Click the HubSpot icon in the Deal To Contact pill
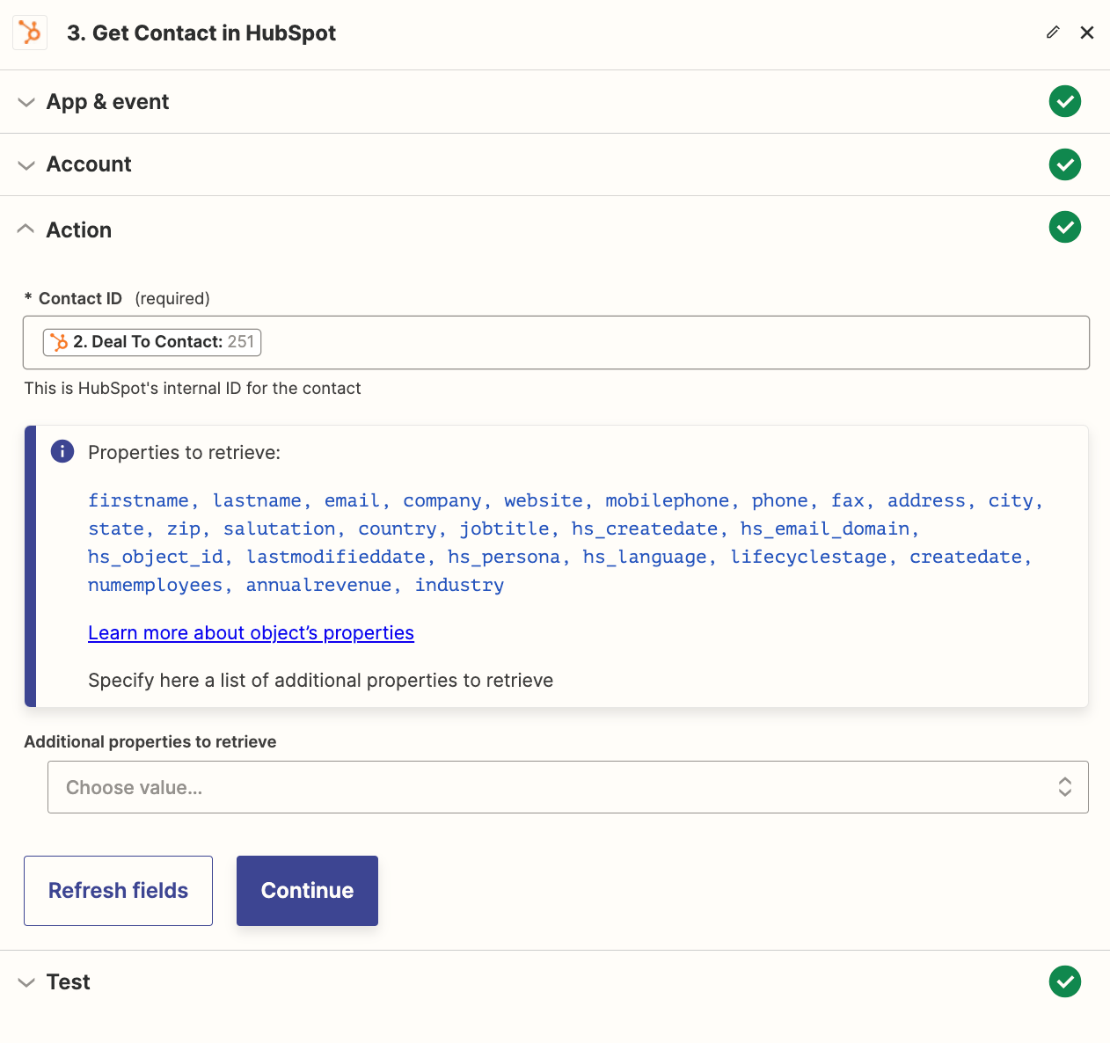The height and width of the screenshot is (1043, 1110). point(59,342)
